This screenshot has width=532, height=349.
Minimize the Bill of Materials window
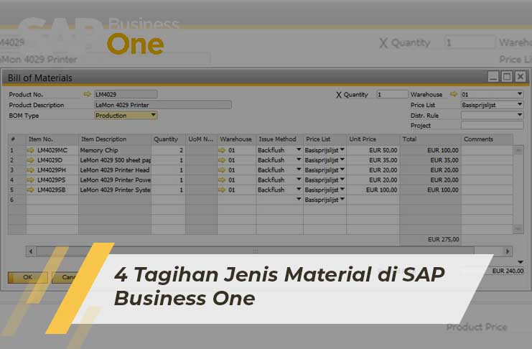[x=493, y=77]
